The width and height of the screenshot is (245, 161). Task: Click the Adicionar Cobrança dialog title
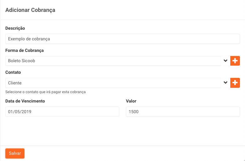click(x=30, y=10)
